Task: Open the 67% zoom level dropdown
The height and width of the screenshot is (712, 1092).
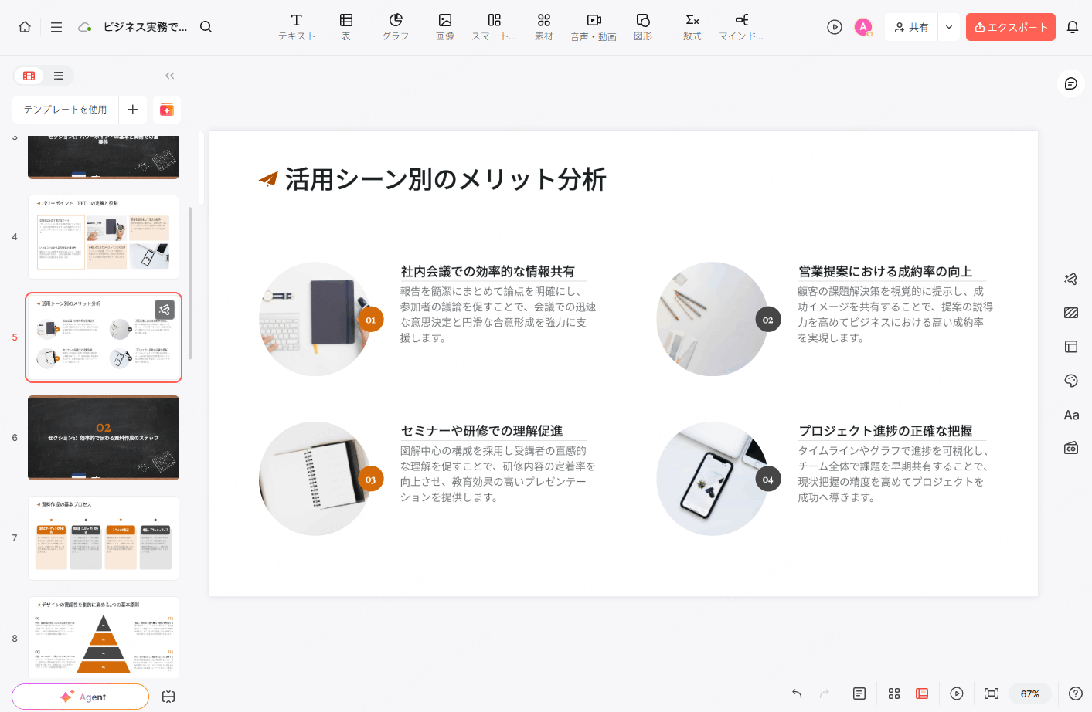Action: point(1030,693)
